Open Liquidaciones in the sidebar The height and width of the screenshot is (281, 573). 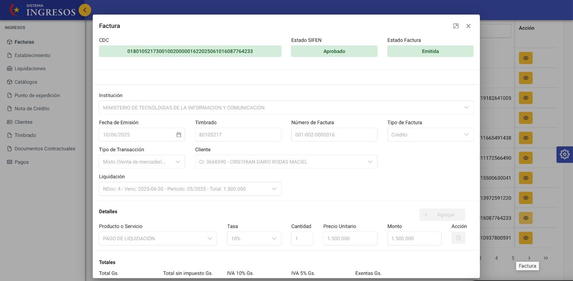30,69
